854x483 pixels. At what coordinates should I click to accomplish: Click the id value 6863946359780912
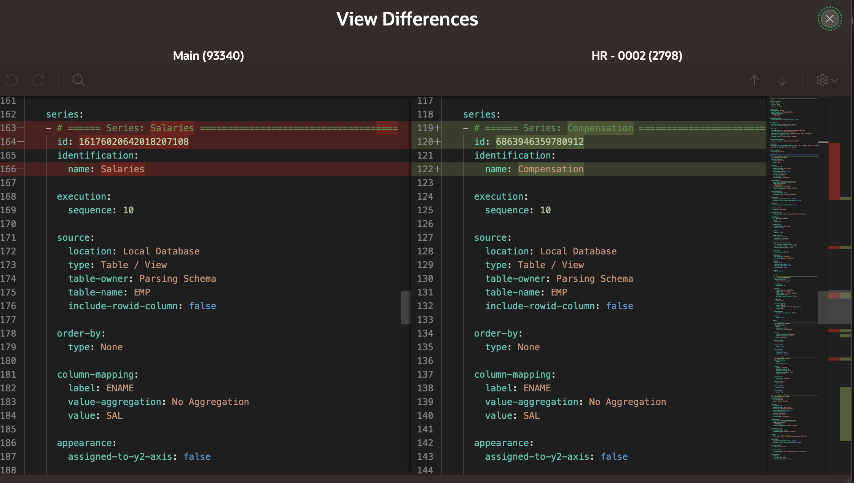[539, 142]
